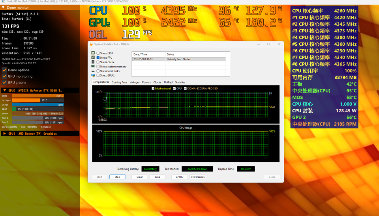Click the fan 0 speed bar
This screenshot has height=216, width=379.
tap(38, 118)
